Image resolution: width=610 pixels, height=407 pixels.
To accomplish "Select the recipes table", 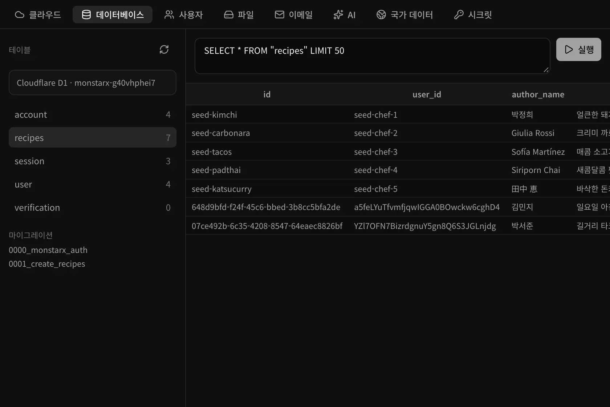I will (93, 137).
